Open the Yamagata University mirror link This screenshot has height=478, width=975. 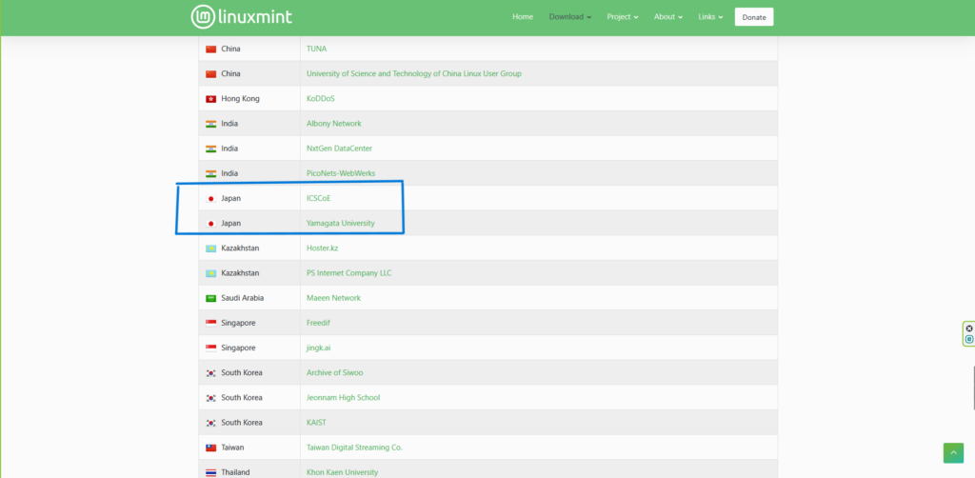pos(340,224)
